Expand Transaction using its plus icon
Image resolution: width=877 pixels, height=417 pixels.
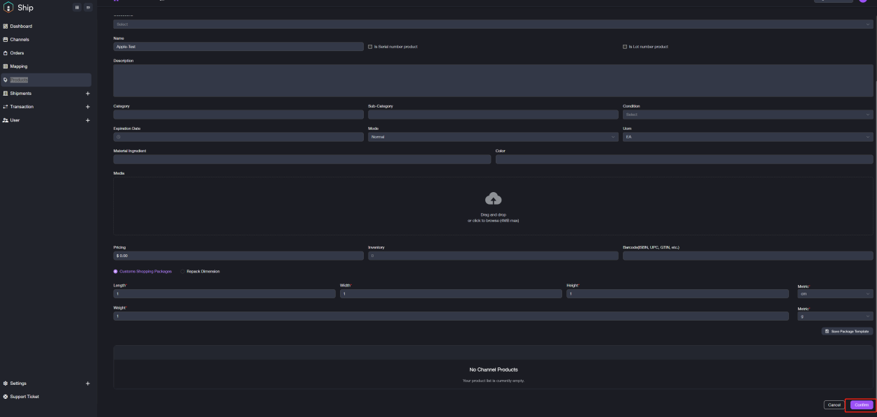point(87,107)
